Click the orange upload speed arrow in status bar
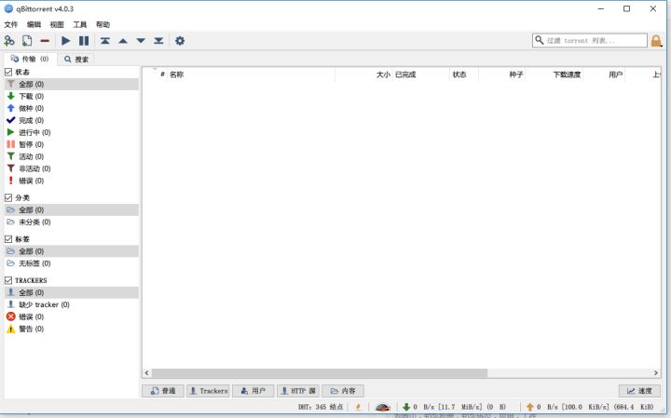671x418 pixels. click(529, 407)
